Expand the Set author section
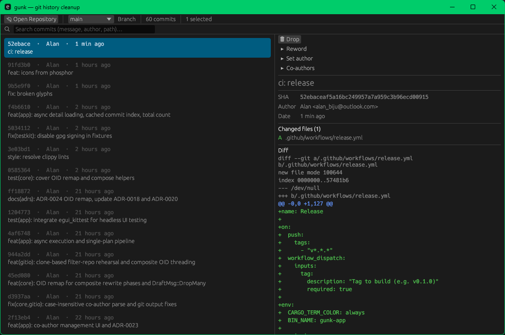 tap(297, 59)
